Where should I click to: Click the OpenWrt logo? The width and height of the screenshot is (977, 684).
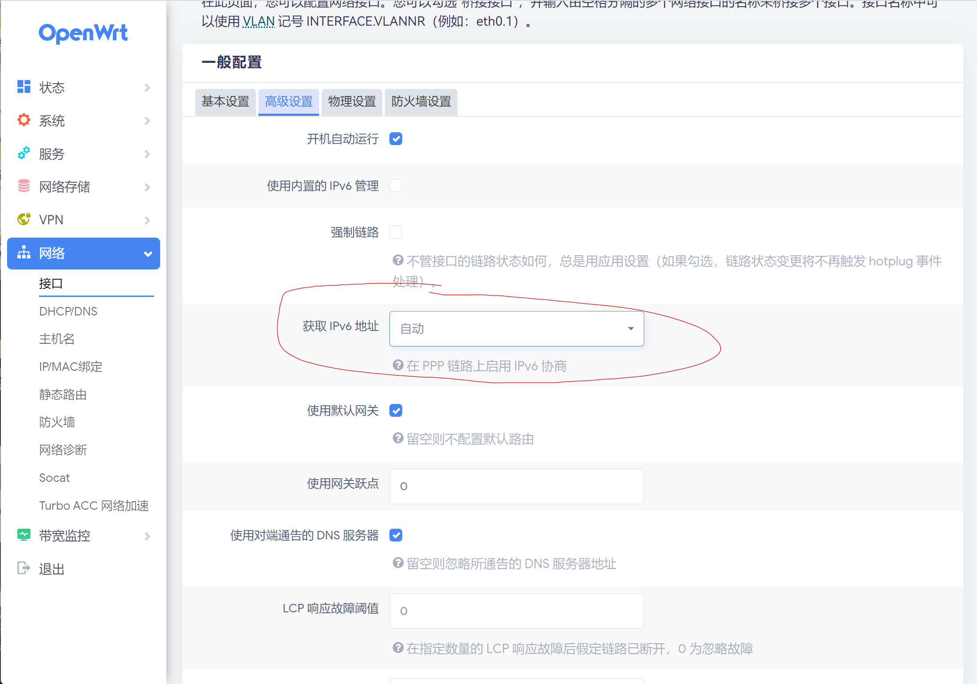pos(83,33)
